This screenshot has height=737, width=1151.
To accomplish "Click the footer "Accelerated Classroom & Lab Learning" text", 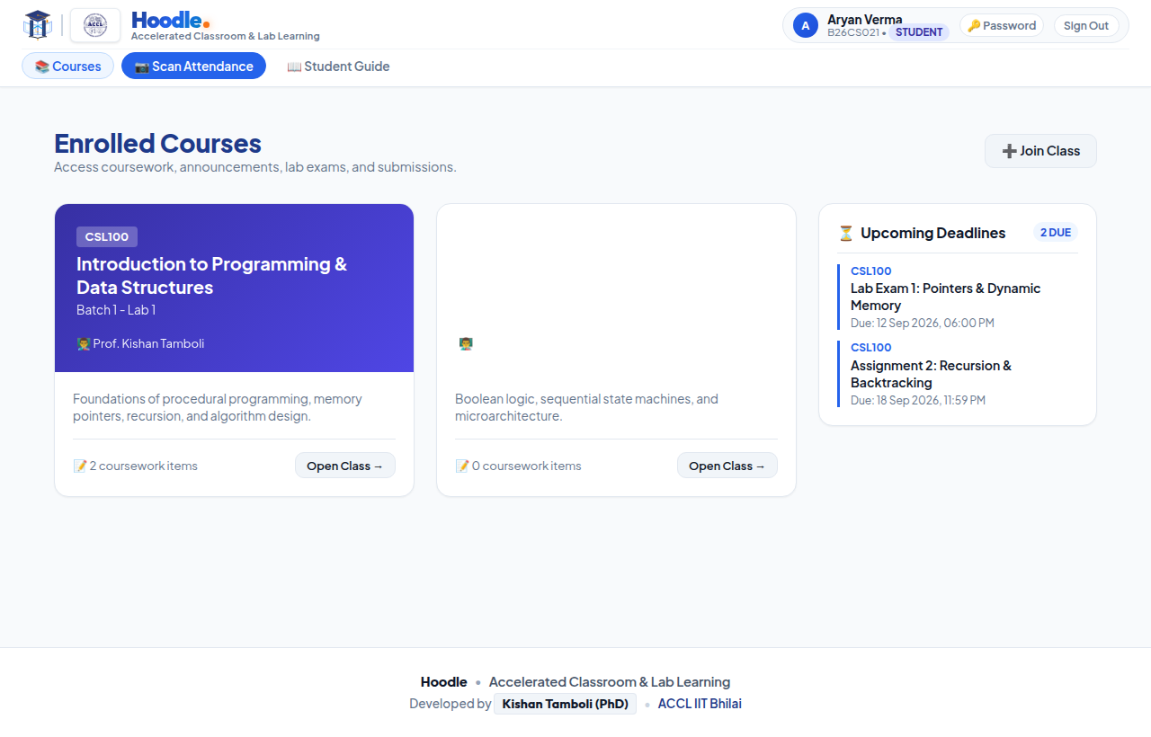I will (610, 682).
